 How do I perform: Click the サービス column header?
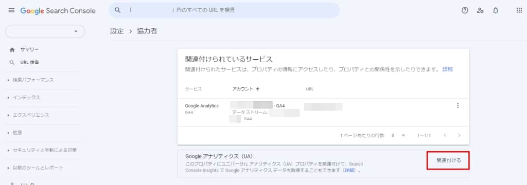[x=194, y=89]
